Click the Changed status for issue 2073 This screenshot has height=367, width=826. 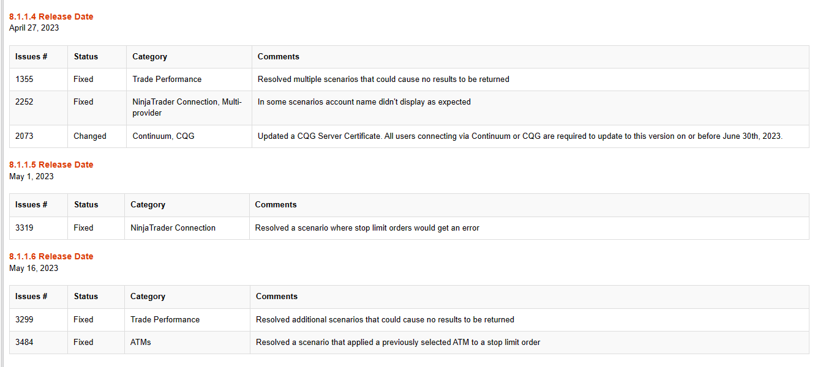(x=90, y=136)
